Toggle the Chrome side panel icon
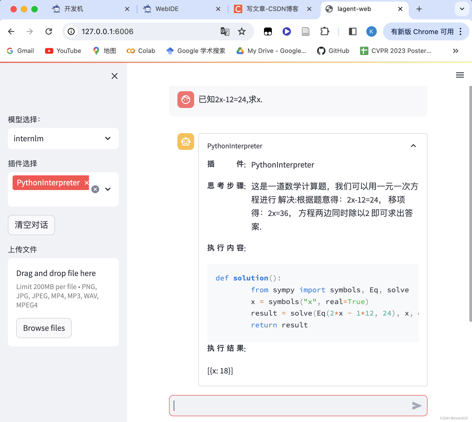Image resolution: width=472 pixels, height=422 pixels. 353,31
